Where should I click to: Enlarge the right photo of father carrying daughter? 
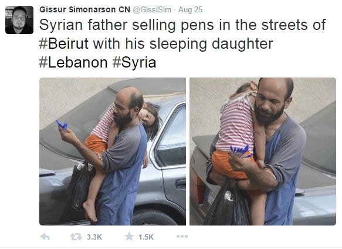263,152
